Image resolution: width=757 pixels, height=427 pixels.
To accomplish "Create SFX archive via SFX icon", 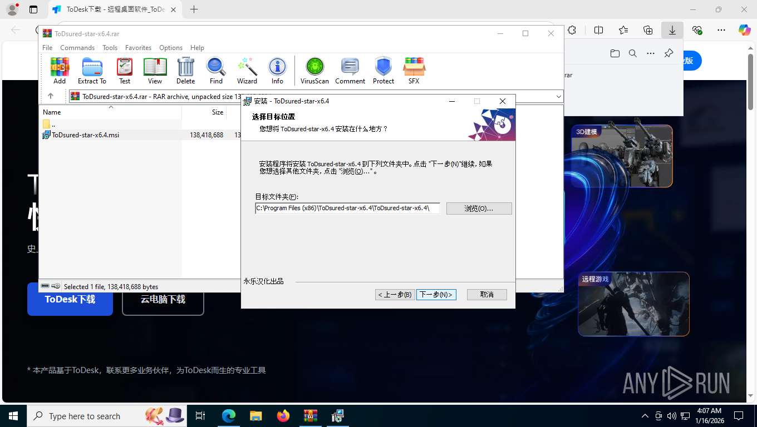I will [x=414, y=71].
